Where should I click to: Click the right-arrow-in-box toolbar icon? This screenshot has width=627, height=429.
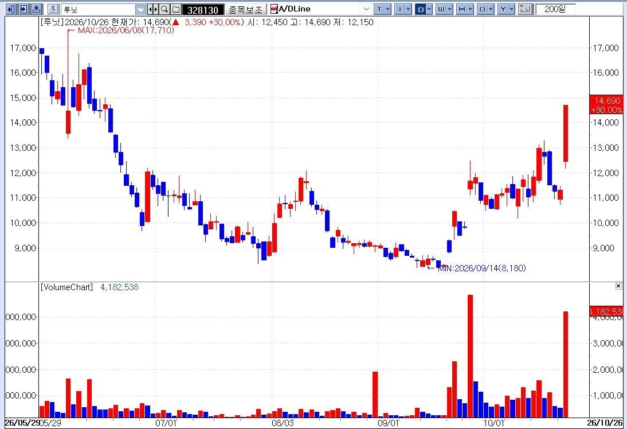[x=24, y=9]
